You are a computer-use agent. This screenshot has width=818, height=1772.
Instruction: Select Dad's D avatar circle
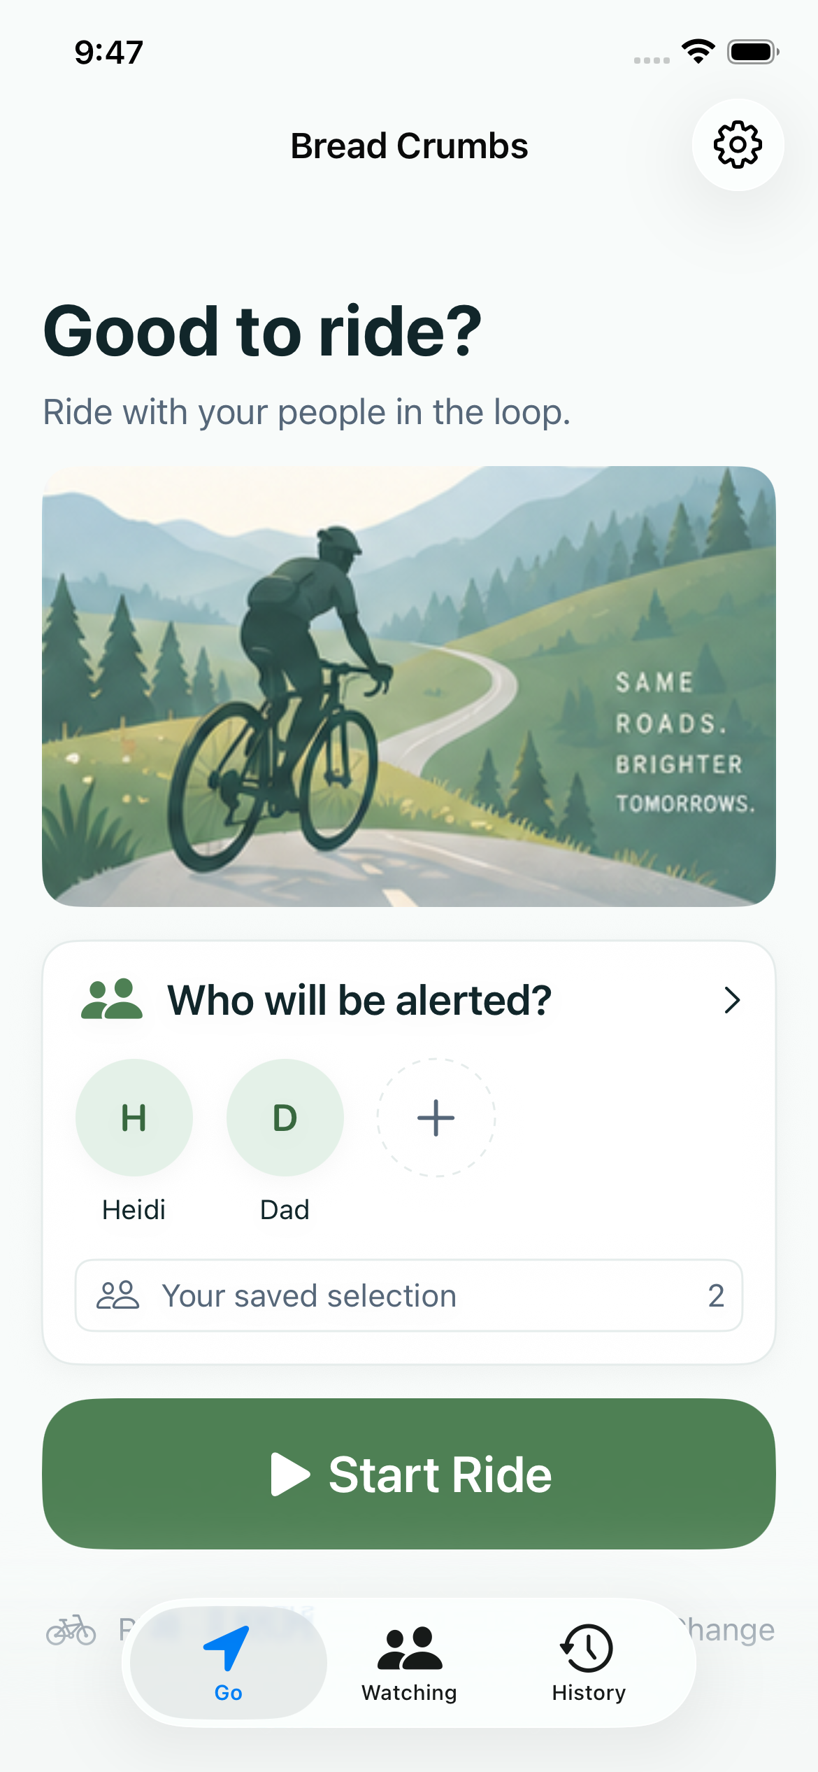[x=285, y=1117]
